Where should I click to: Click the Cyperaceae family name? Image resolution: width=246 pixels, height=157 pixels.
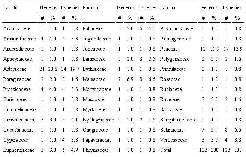13,140
